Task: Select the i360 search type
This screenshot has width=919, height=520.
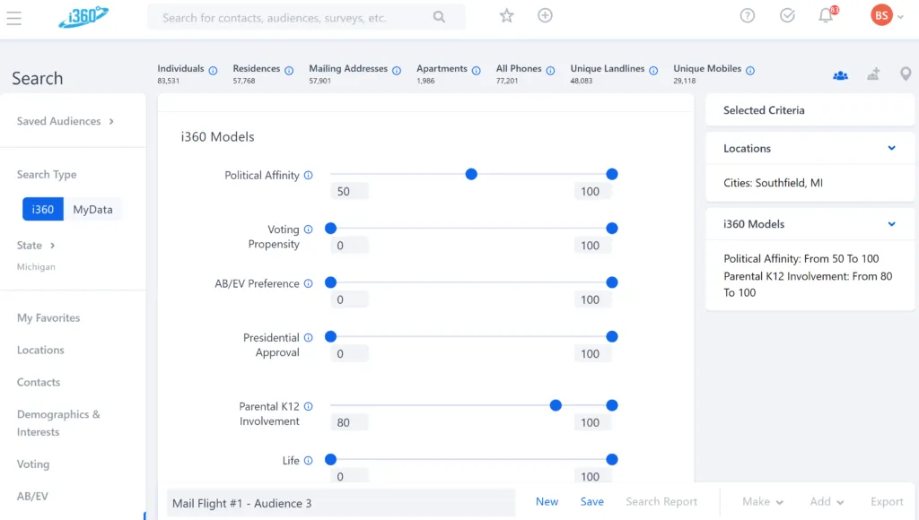Action: coord(43,209)
